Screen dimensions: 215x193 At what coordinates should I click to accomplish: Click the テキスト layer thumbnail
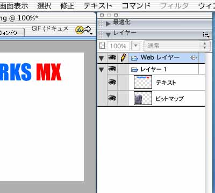click(143, 82)
